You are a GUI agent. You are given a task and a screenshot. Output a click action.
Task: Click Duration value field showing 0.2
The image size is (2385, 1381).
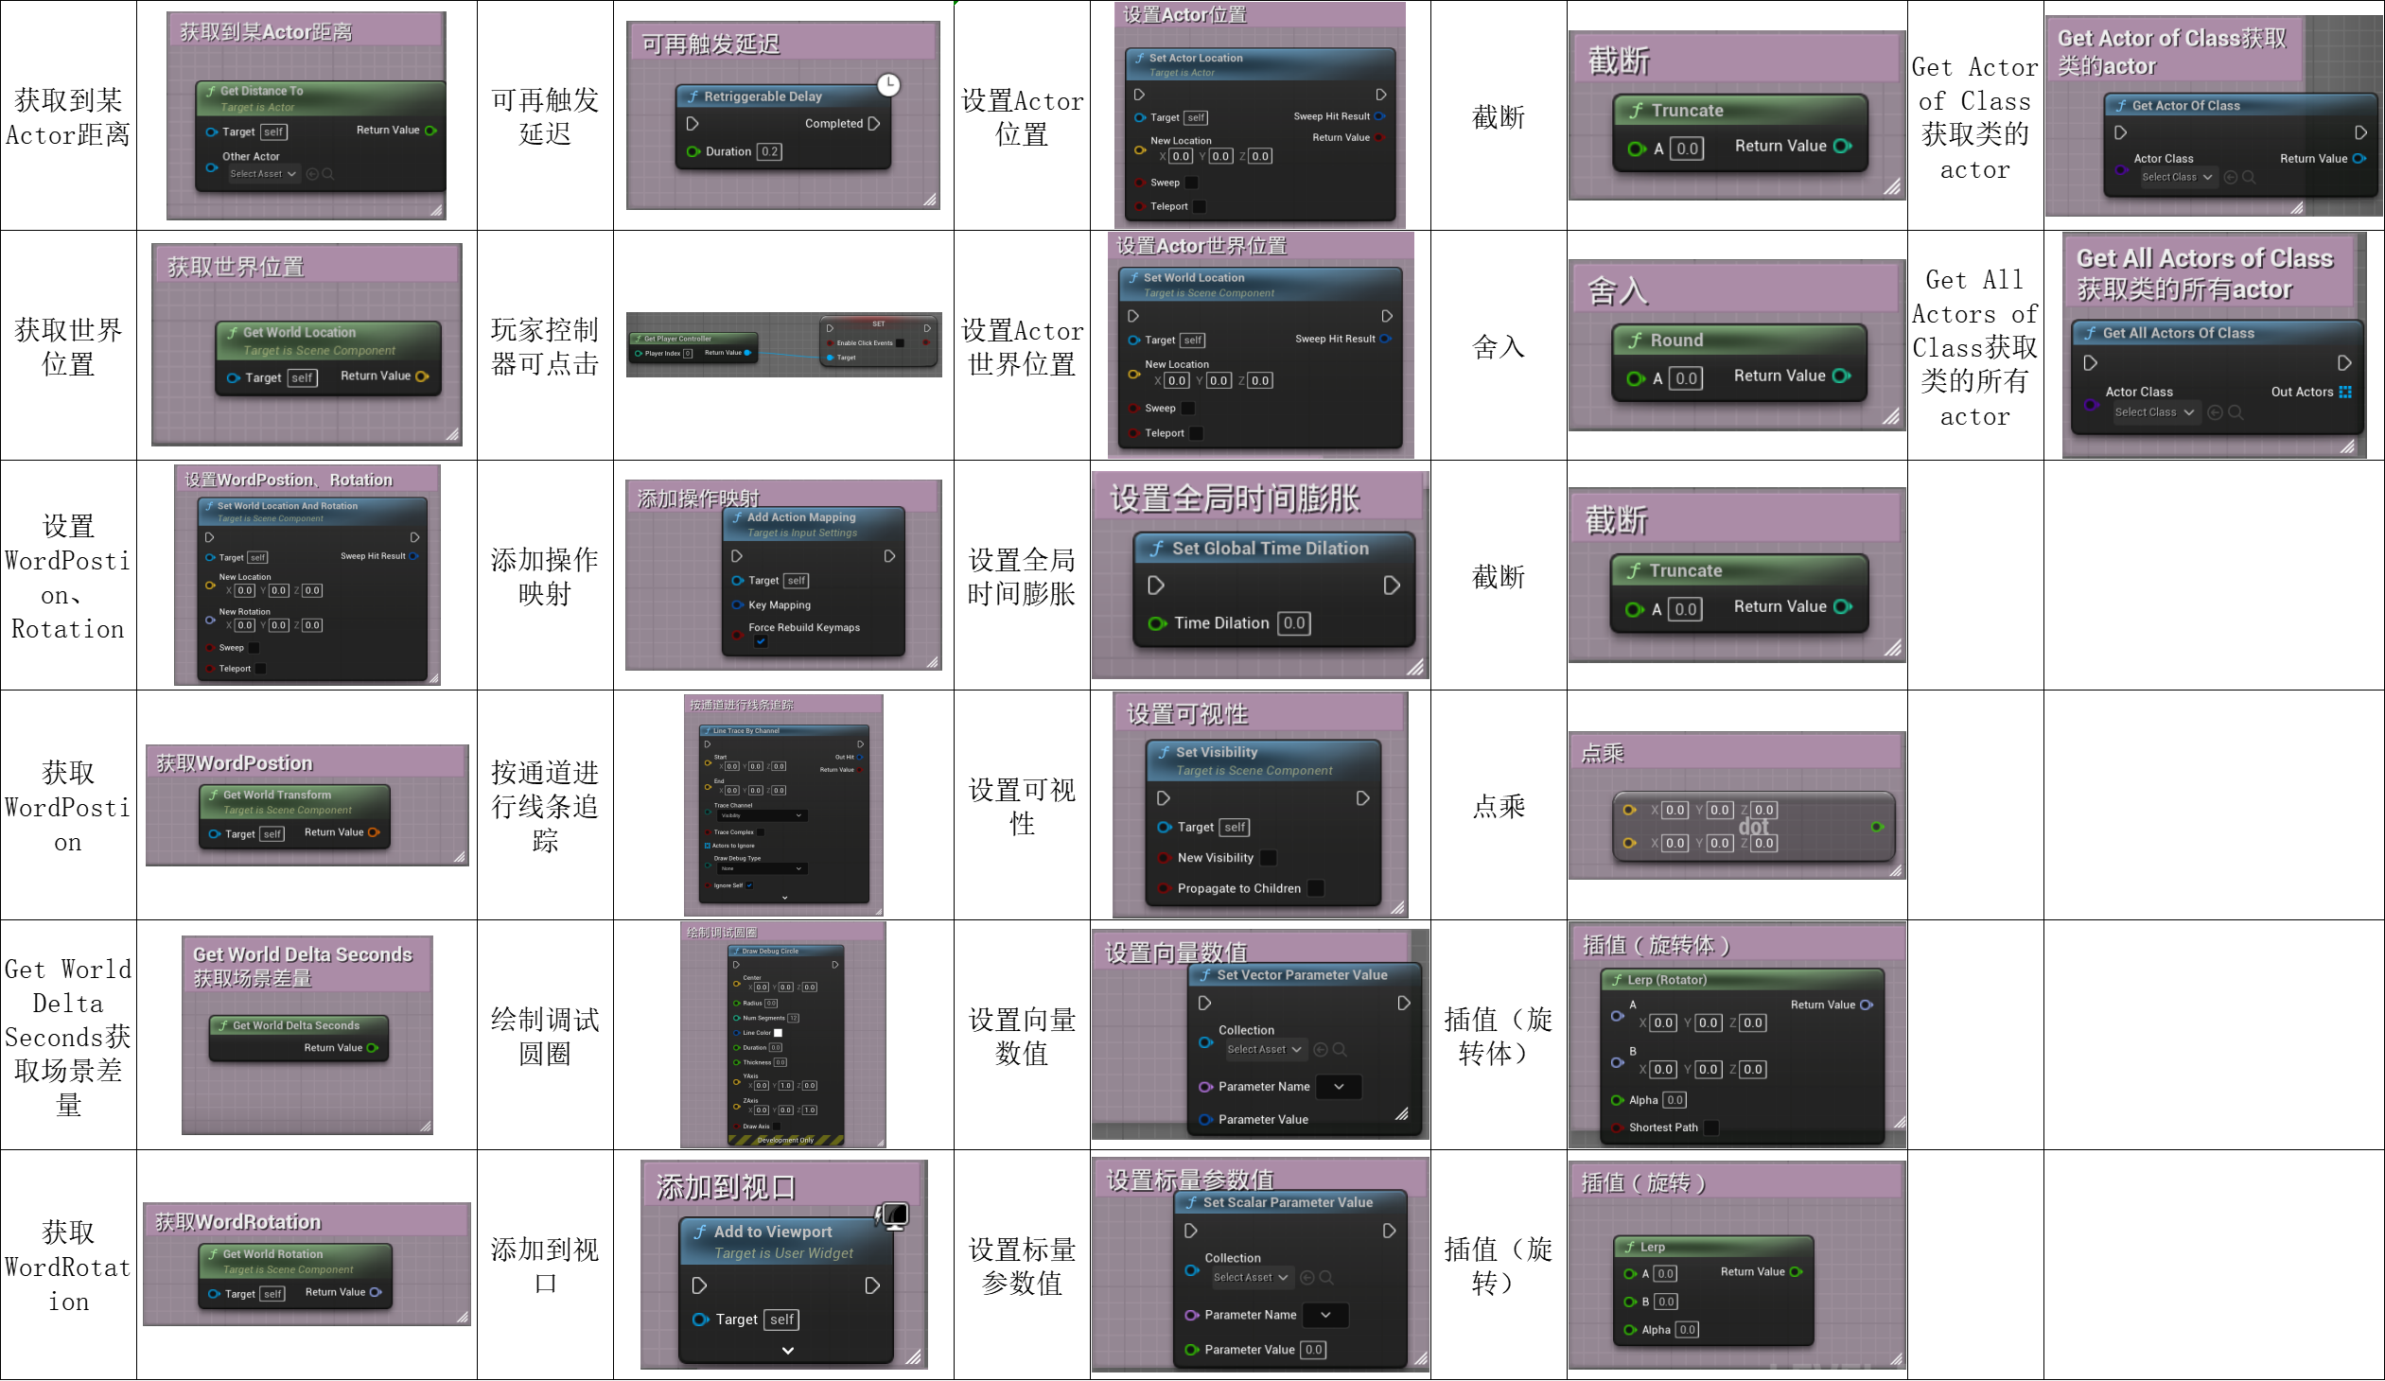pos(769,151)
